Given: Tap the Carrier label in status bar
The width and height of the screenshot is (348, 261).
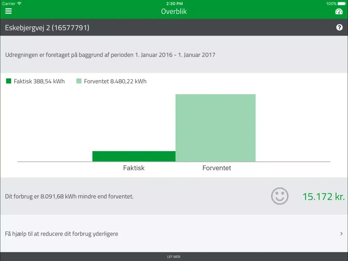Looking at the screenshot, I should pos(9,3).
